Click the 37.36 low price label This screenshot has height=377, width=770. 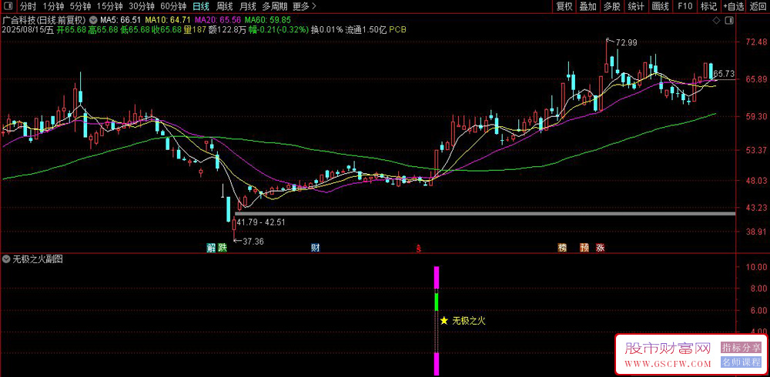(x=253, y=241)
